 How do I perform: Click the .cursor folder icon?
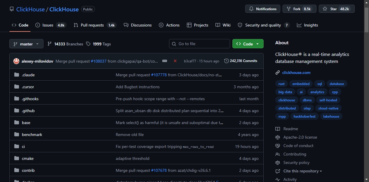[17, 87]
